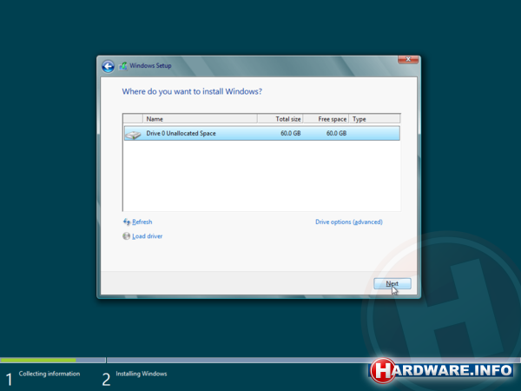Click the Installing Windows step label
This screenshot has height=391, width=521.
(142, 374)
